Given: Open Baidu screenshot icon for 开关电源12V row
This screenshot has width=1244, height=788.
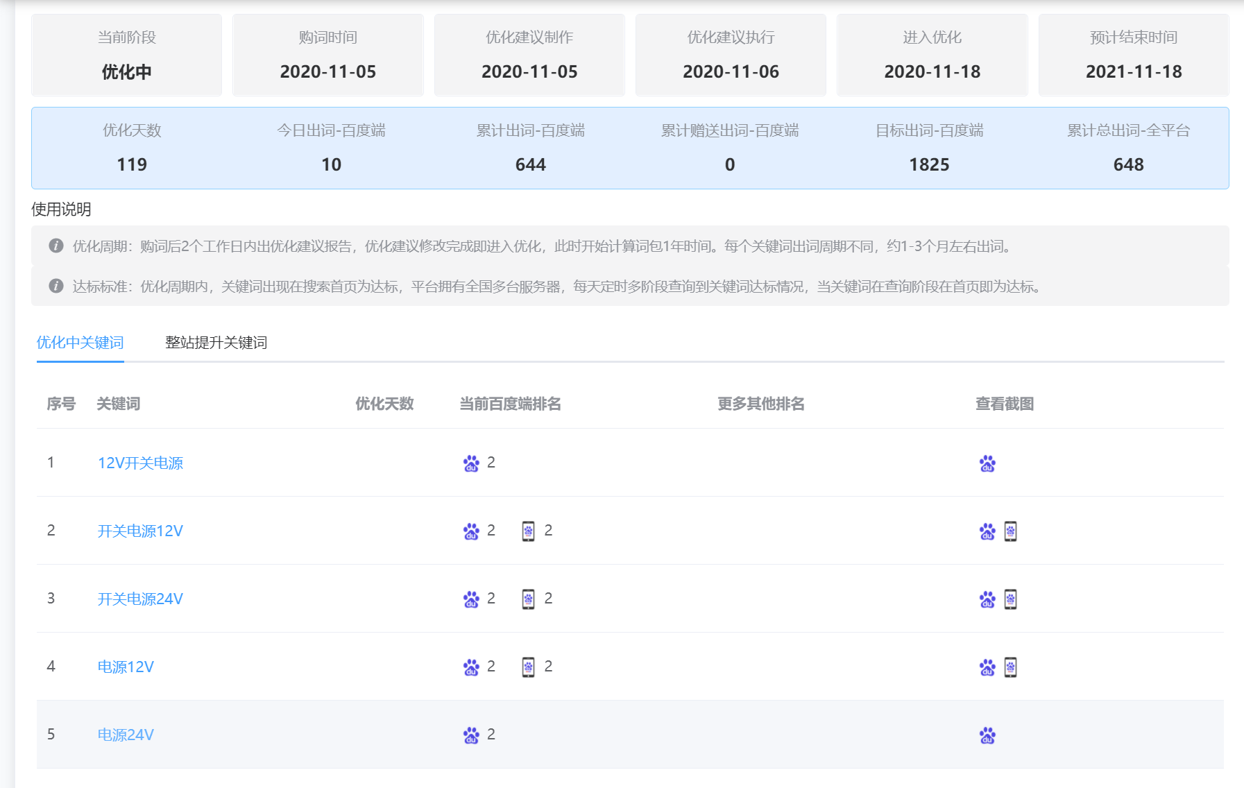Looking at the screenshot, I should pos(987,531).
